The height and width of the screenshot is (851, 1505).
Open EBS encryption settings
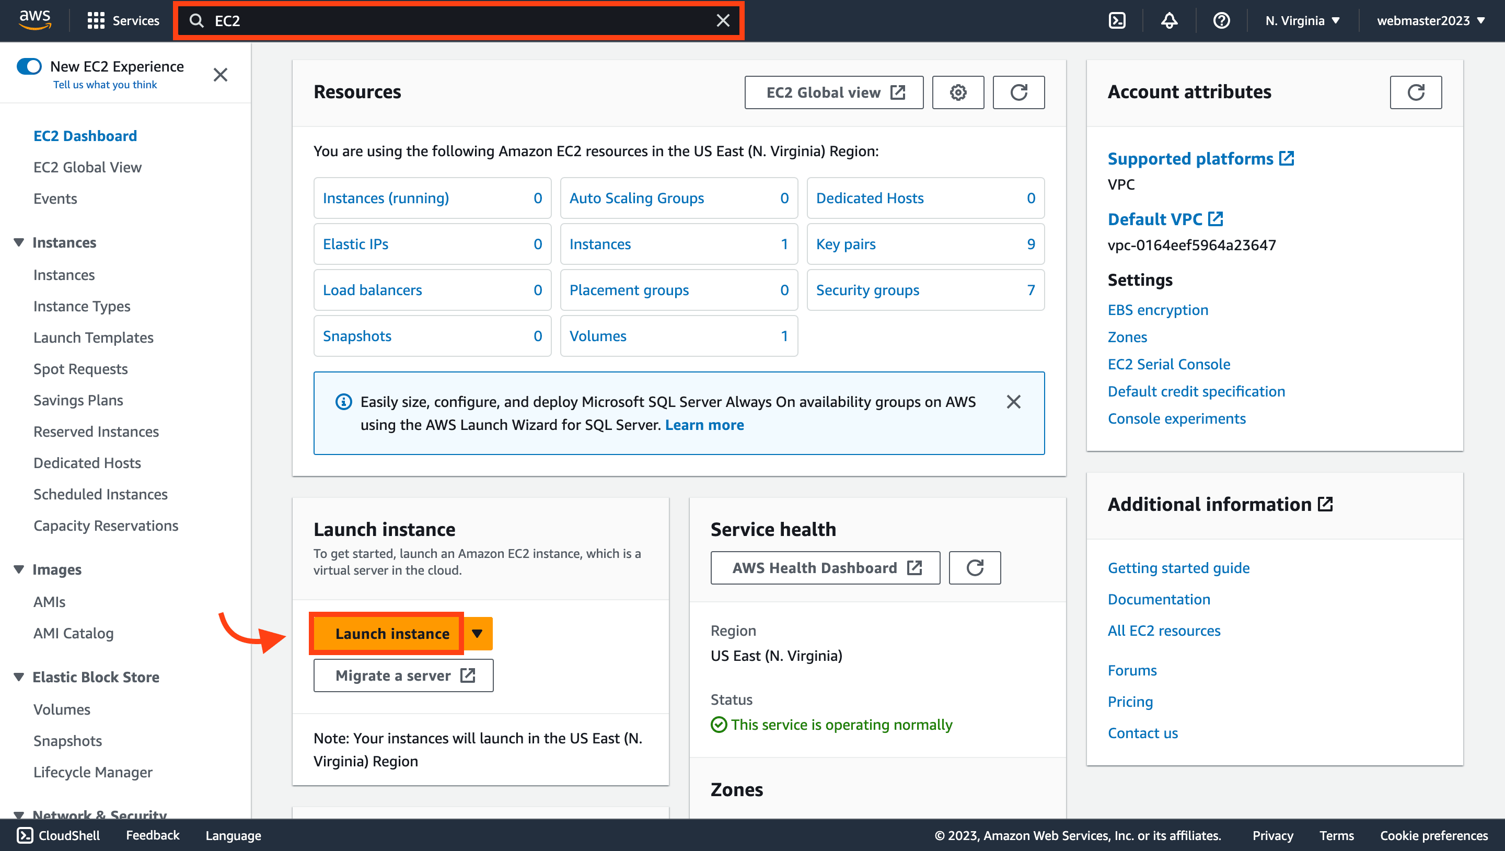1158,310
